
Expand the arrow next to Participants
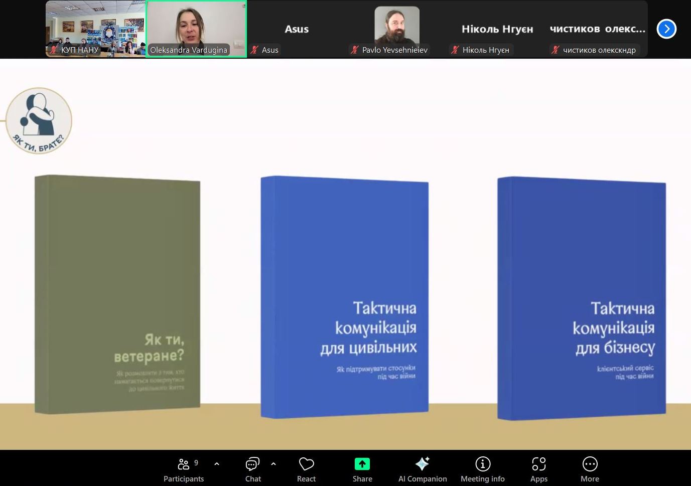click(x=217, y=464)
